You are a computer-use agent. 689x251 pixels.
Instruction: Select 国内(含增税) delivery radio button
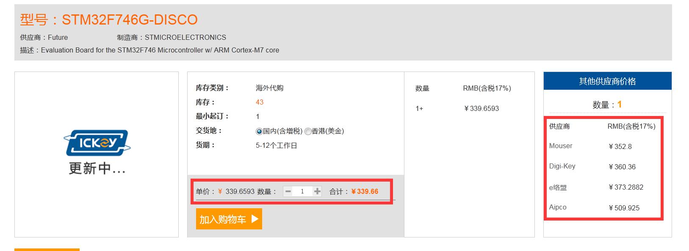[x=259, y=131]
